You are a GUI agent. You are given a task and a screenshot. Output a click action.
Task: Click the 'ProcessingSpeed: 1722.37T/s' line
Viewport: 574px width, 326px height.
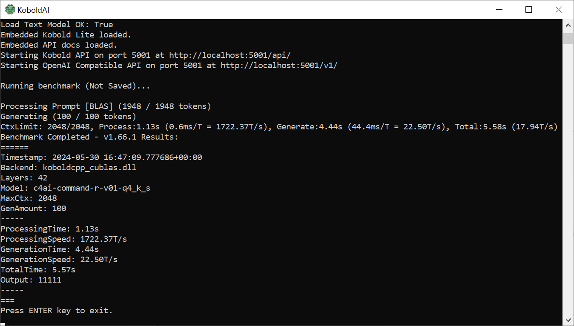click(x=64, y=239)
